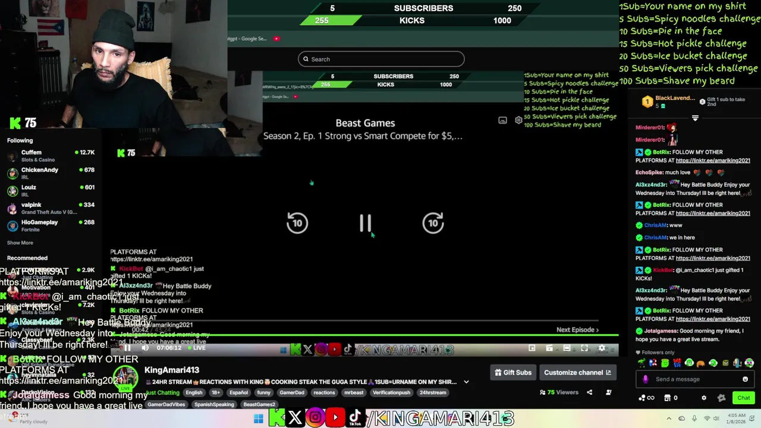
Task: Pause the Kick stream player
Action: (127, 348)
